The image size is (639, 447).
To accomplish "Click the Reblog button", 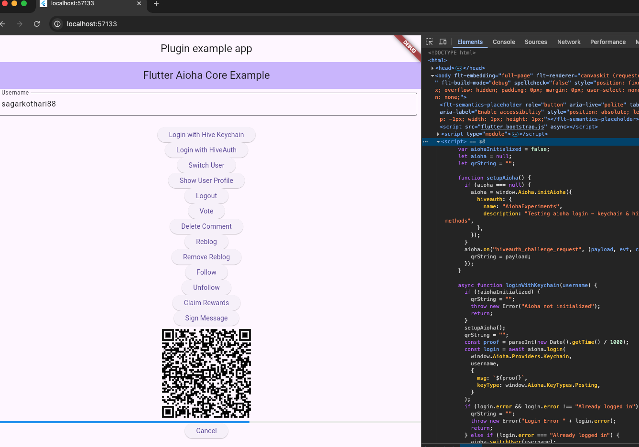I will [x=206, y=242].
